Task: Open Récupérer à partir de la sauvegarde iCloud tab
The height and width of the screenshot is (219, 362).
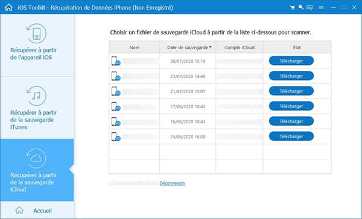Action: 37,170
